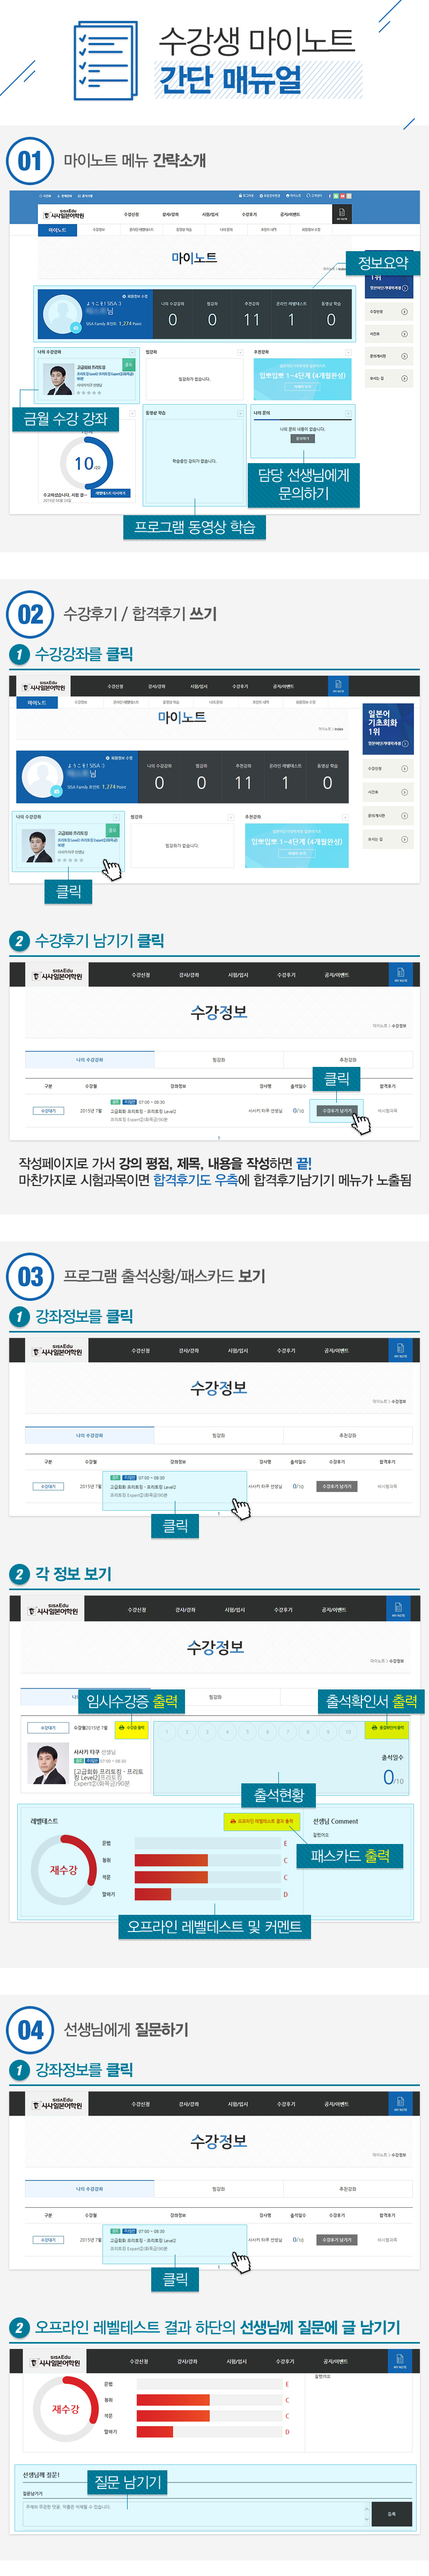Click the circled 02 section number badge
Viewport: 429px width, 2576px height.
pos(30,614)
